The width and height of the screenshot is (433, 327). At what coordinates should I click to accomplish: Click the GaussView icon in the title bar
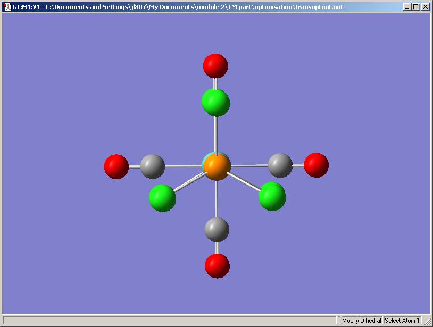pos(7,7)
